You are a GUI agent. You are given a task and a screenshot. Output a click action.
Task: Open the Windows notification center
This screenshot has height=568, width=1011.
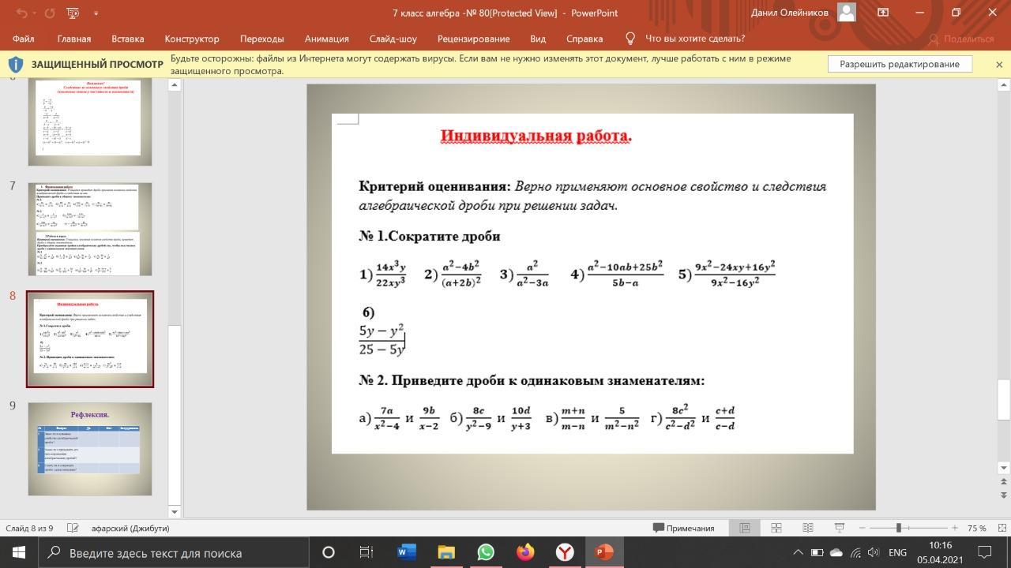coord(985,552)
